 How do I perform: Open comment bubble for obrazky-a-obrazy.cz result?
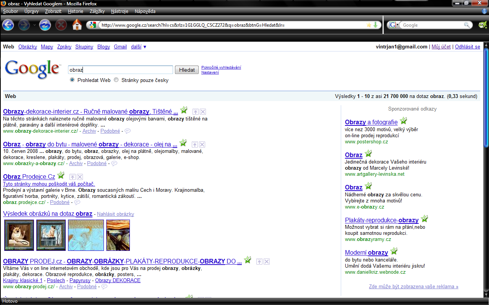point(114,164)
